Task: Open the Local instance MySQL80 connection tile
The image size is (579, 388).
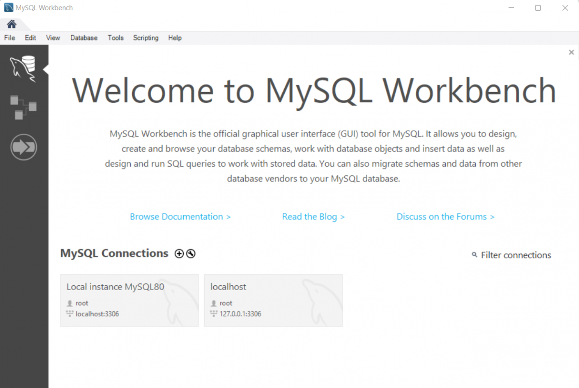Action: click(x=129, y=300)
